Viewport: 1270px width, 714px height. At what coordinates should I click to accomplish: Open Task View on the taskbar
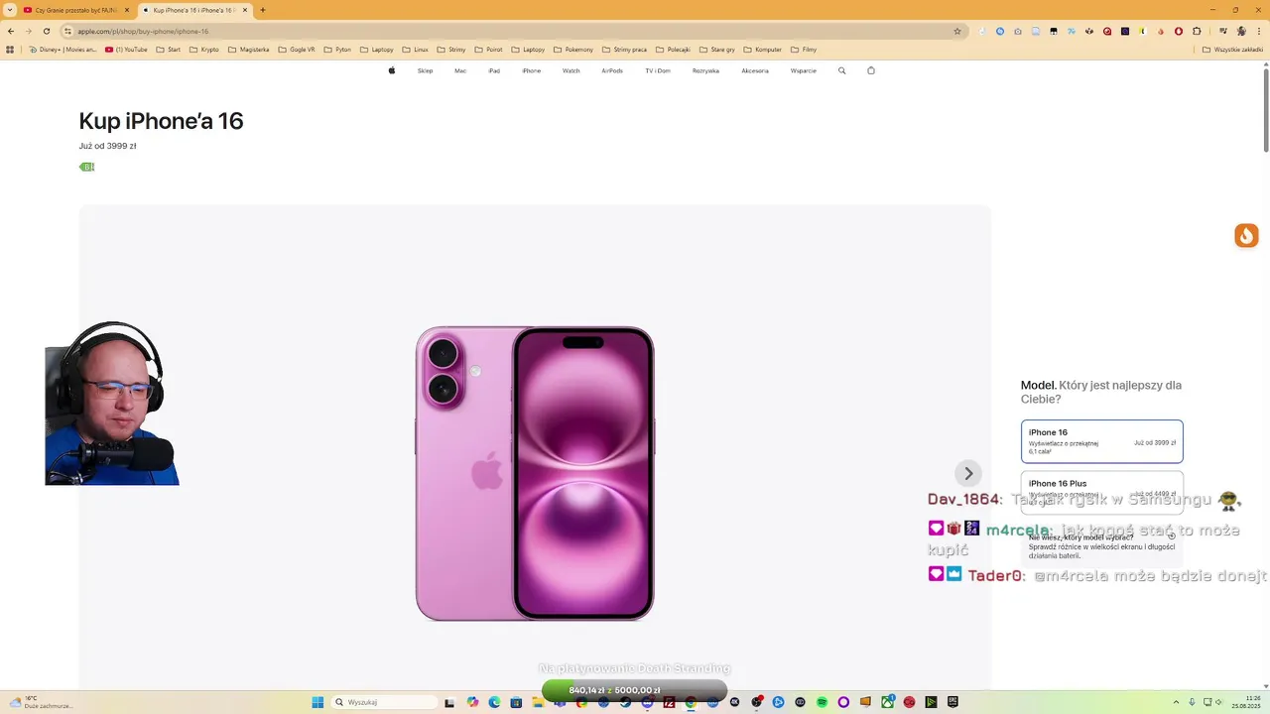click(x=448, y=702)
